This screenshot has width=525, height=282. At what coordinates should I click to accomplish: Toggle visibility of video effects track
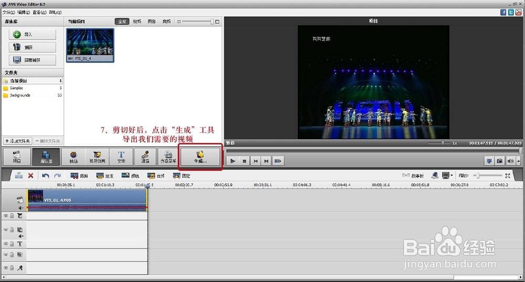(6, 216)
